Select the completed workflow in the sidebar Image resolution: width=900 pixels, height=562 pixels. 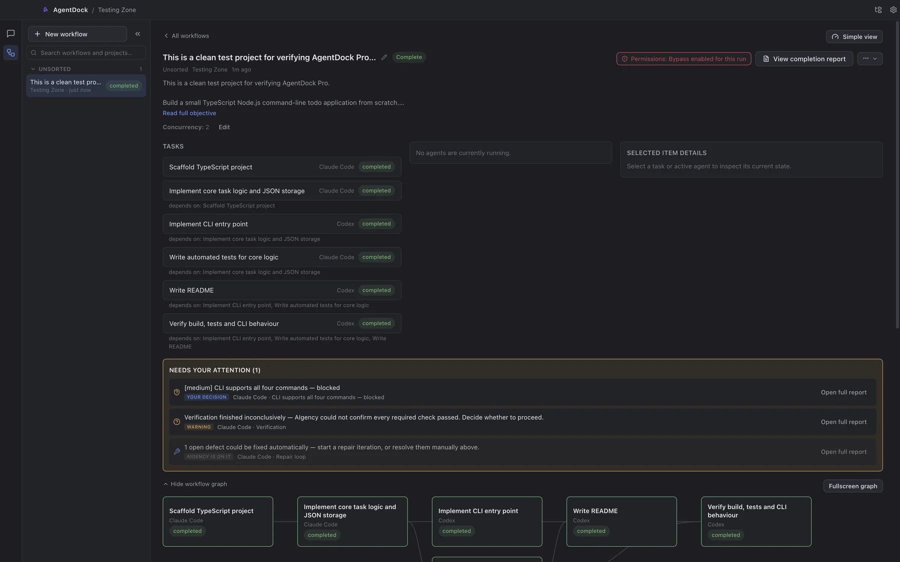[x=86, y=86]
